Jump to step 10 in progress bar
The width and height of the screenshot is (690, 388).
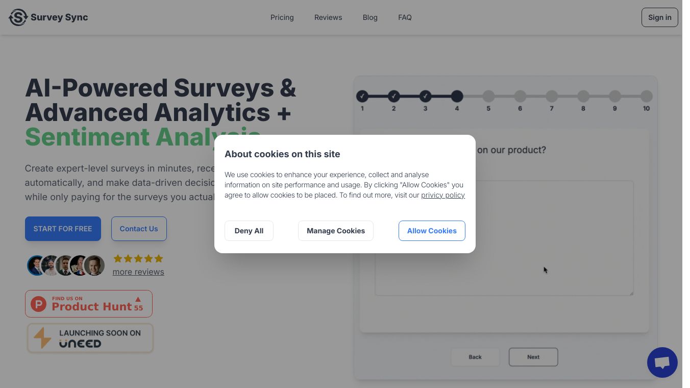(646, 96)
